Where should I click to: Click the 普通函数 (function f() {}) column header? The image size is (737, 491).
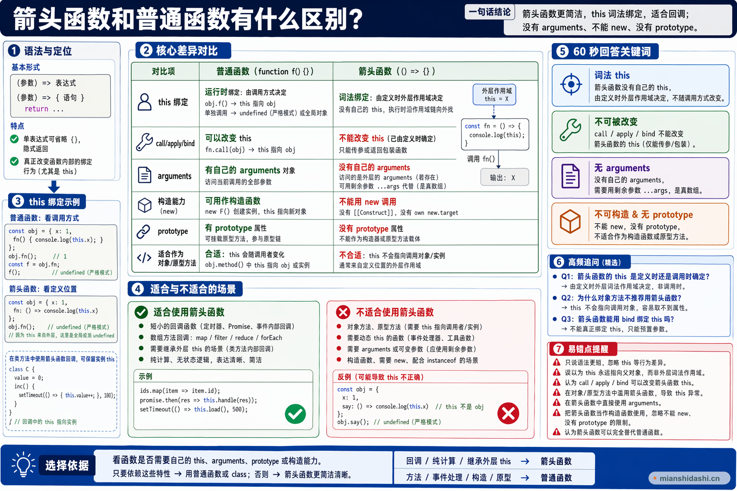(265, 71)
